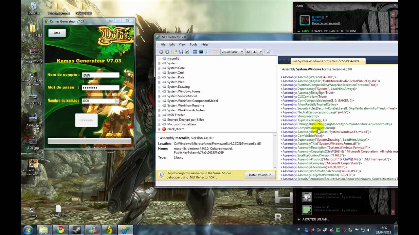
Task: Collapse the AMIS friends group
Action: (x=299, y=31)
